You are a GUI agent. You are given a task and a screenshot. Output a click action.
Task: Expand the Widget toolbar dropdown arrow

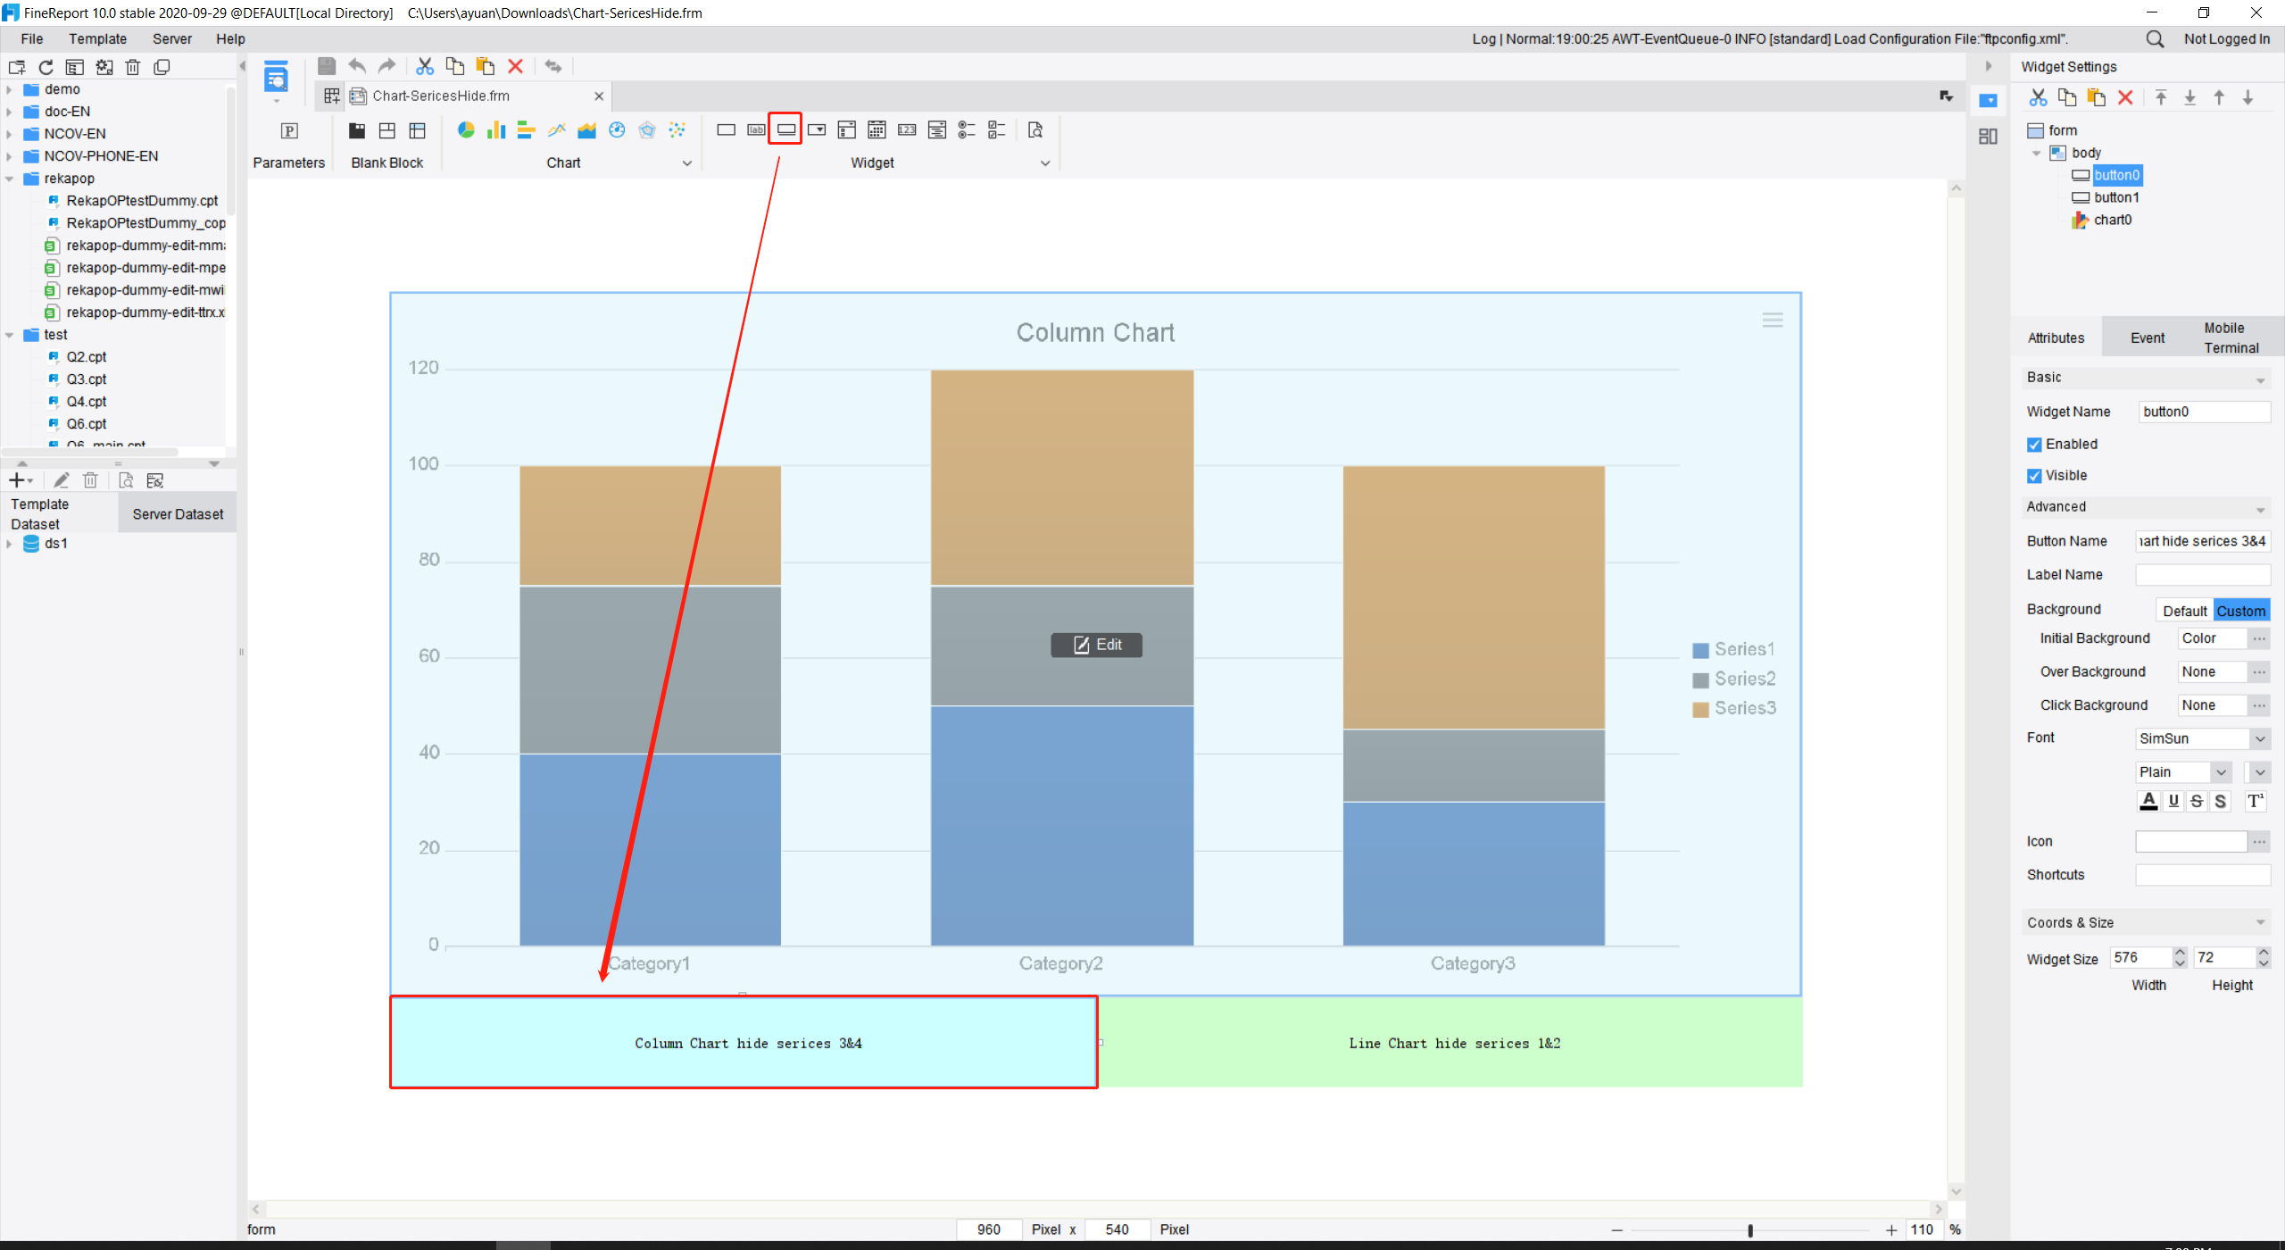[1045, 162]
